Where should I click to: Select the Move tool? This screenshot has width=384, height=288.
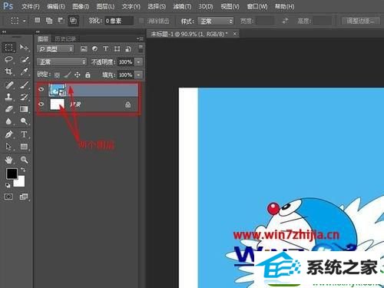pyautogui.click(x=24, y=48)
